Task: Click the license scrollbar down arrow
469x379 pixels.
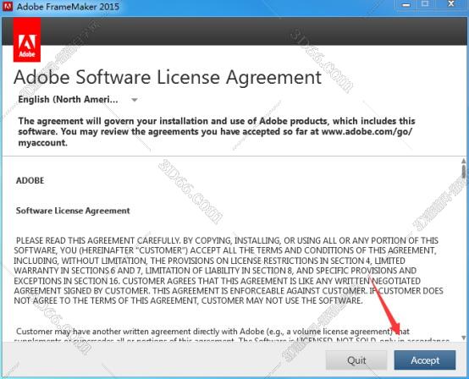Action: [464, 338]
